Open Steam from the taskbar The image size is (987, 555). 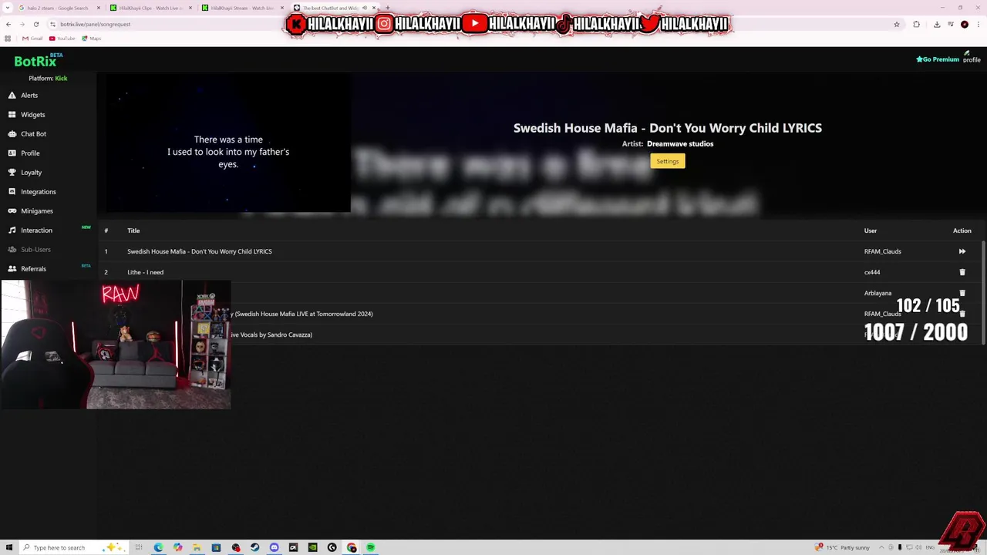(254, 547)
